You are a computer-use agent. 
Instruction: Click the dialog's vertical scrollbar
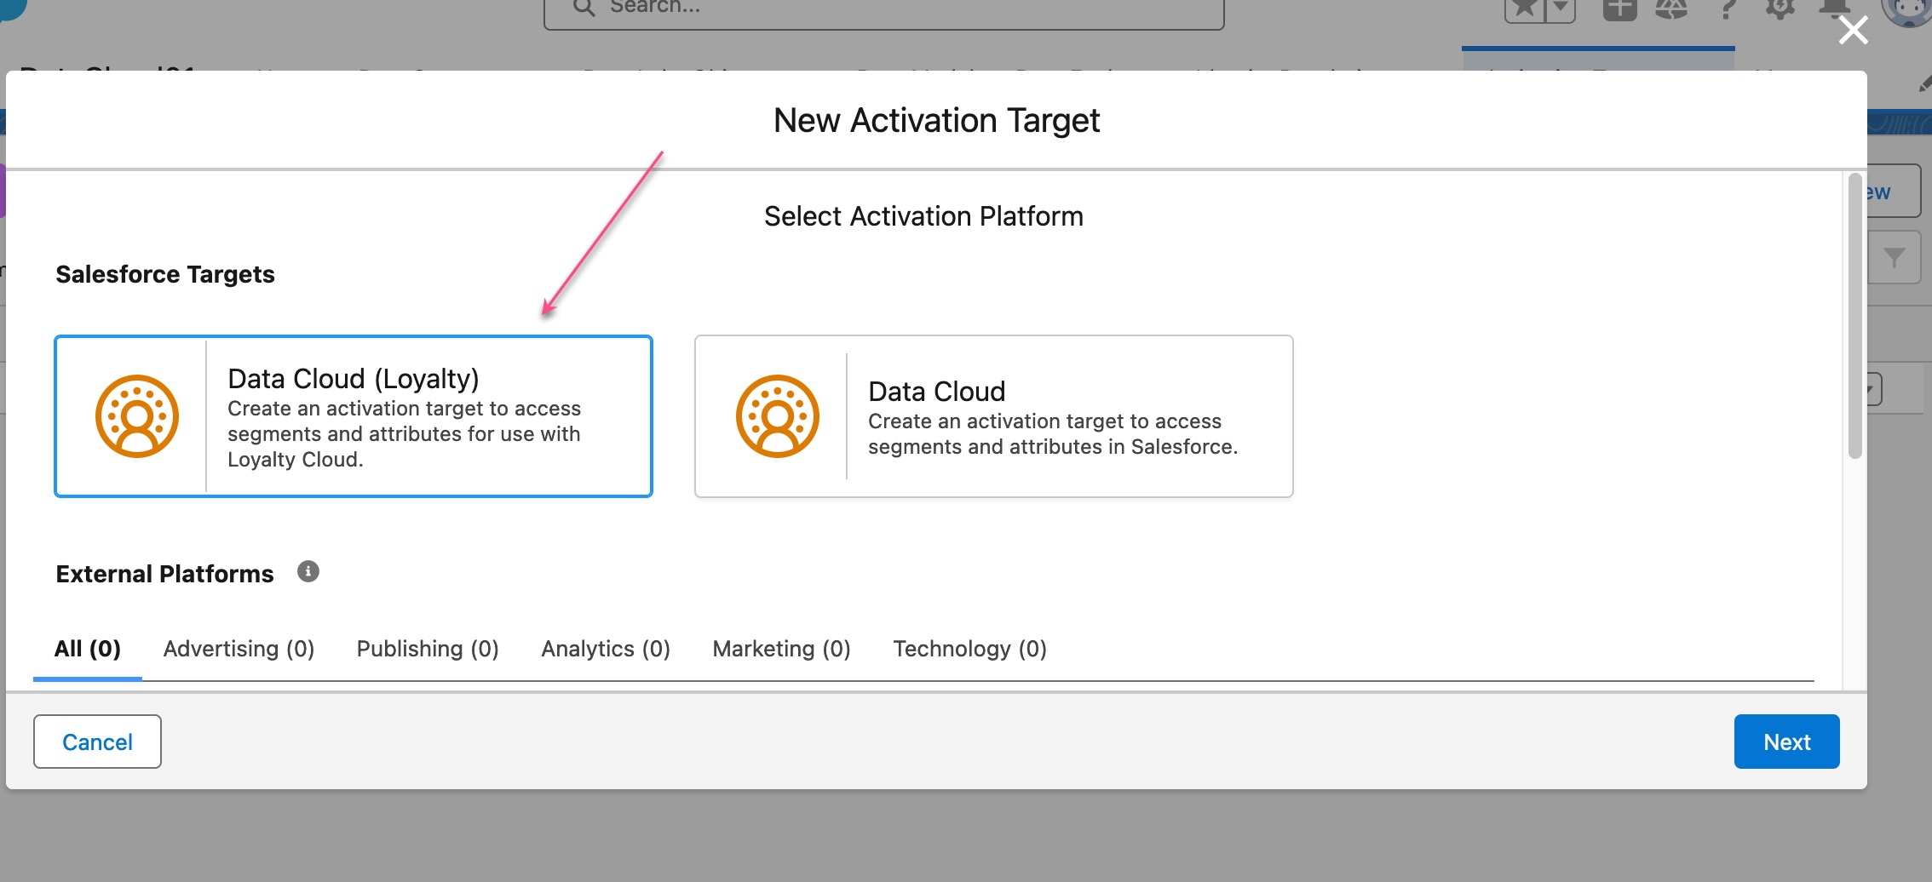point(1854,316)
